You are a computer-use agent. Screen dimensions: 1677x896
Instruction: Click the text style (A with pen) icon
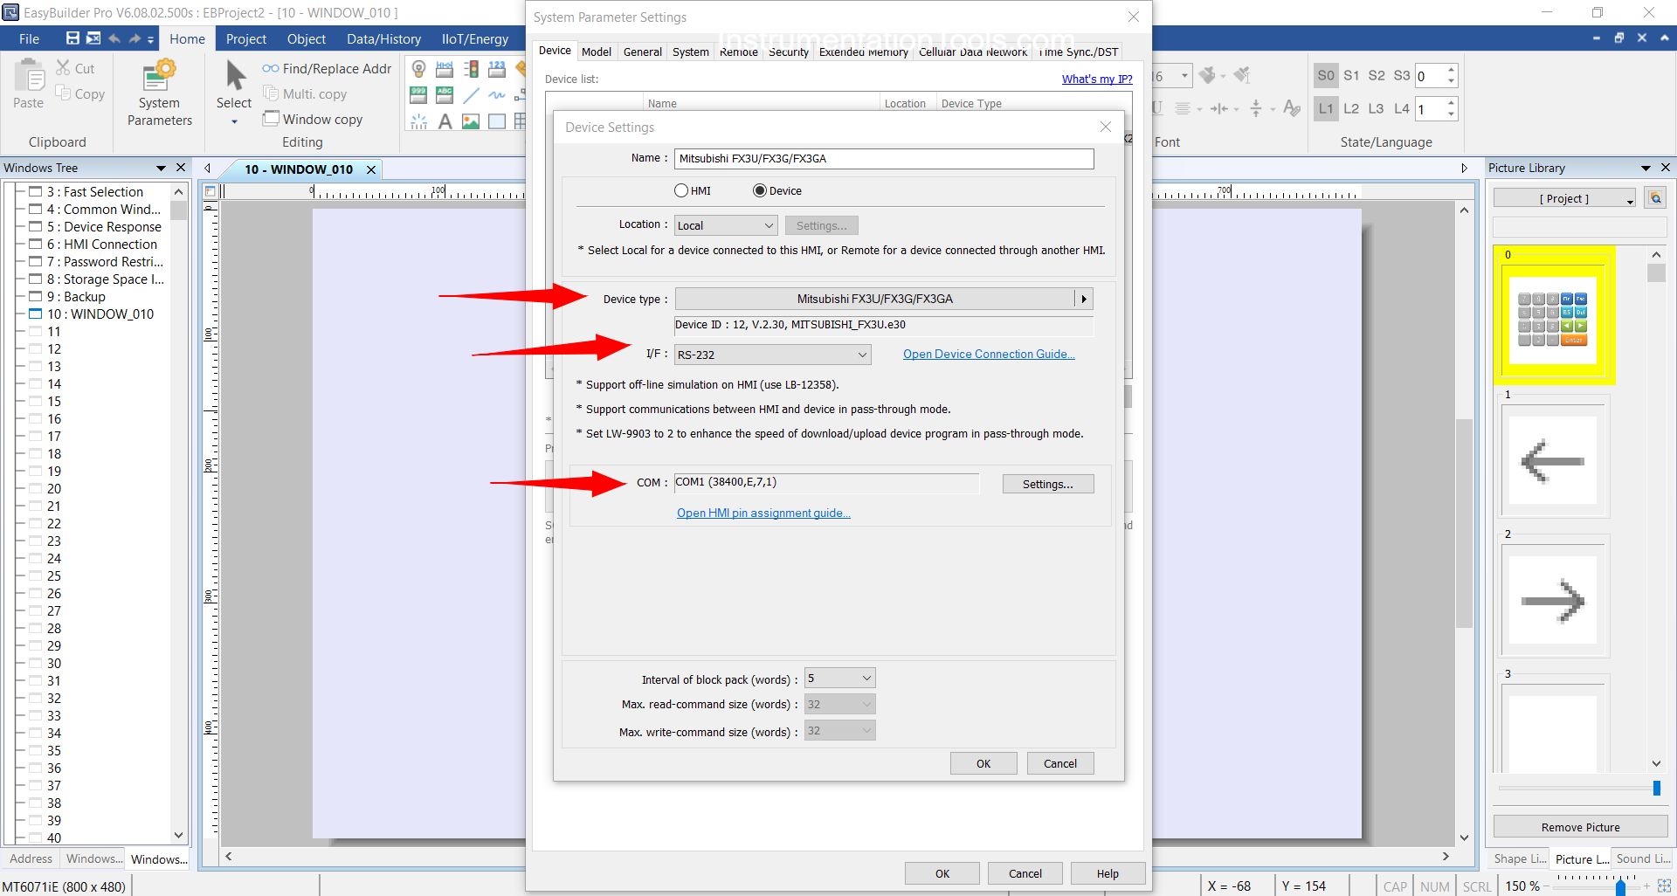1292,108
